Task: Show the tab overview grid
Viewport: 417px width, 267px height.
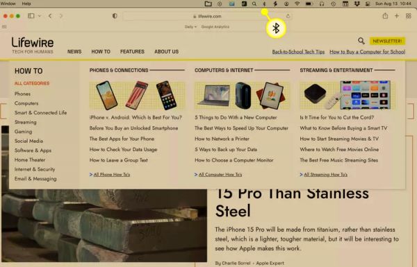Action: [x=409, y=16]
